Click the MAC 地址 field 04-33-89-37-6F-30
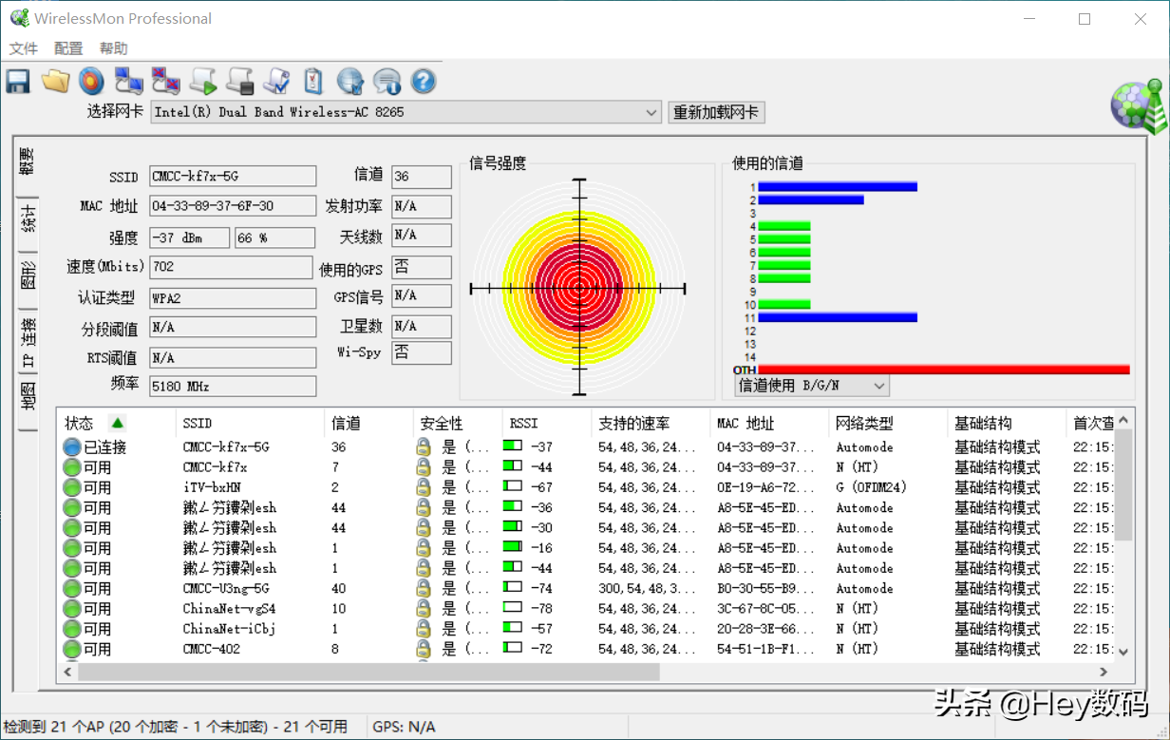The image size is (1170, 740). (233, 206)
